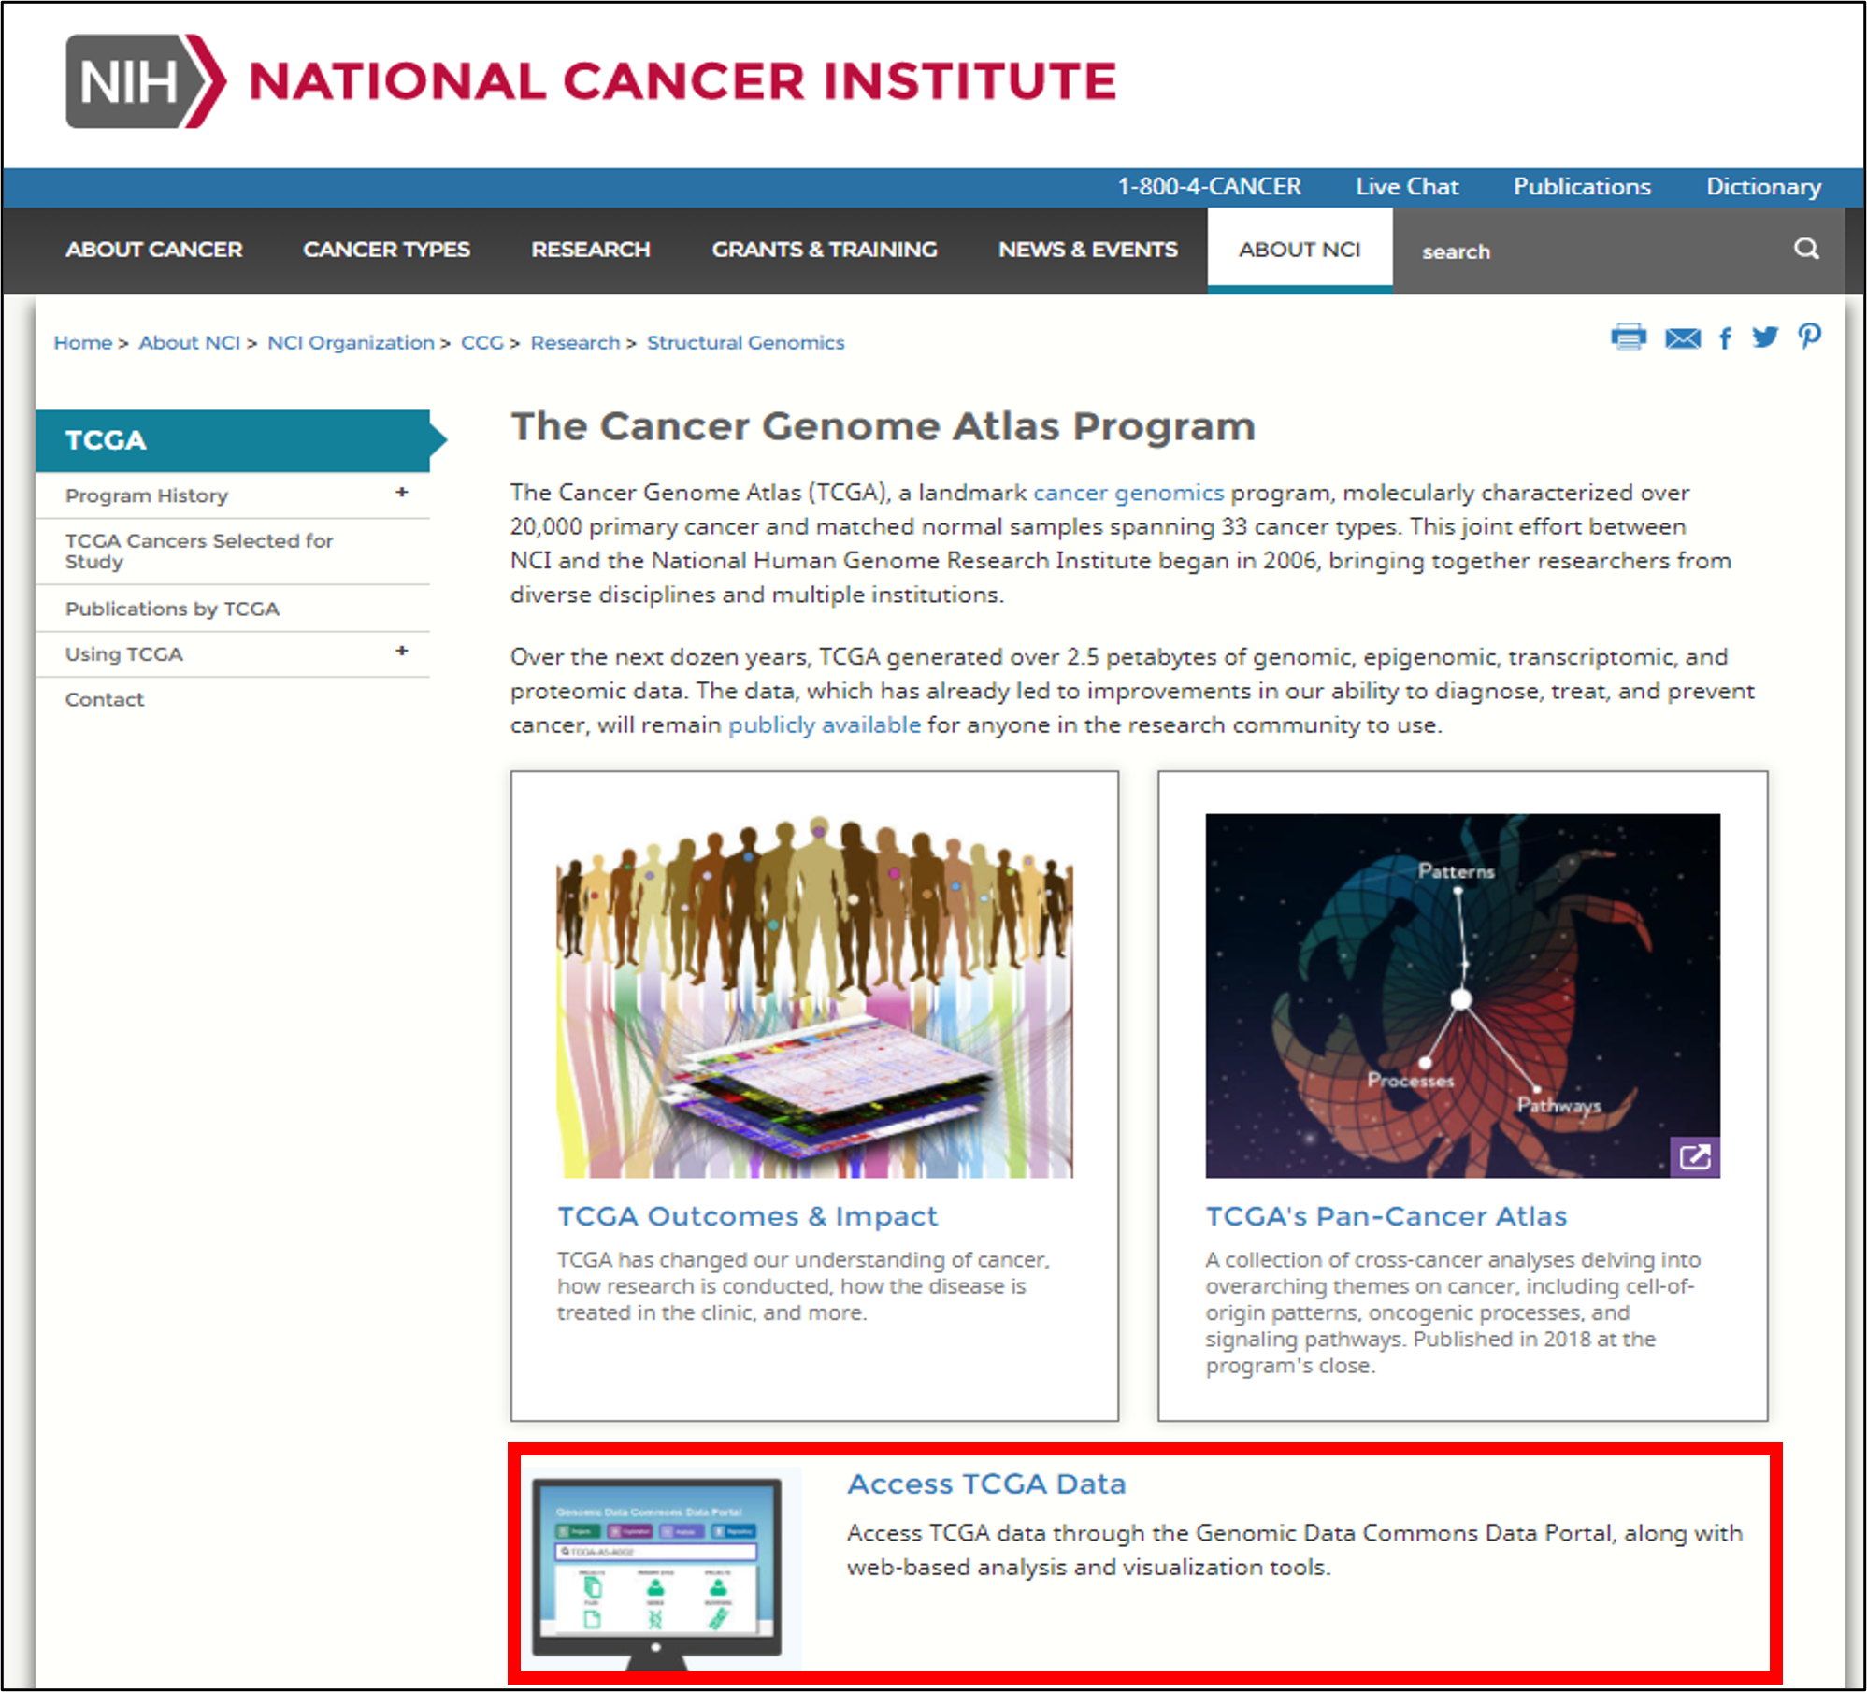The image size is (1867, 1692).
Task: Go to About NCI breadcrumb
Action: point(190,343)
